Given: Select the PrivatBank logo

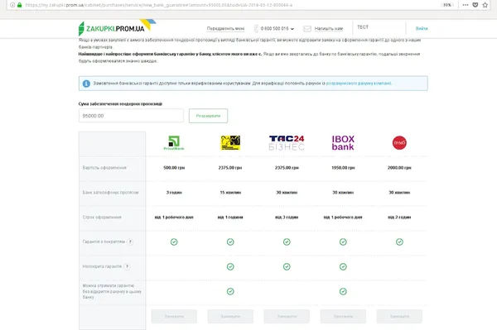Looking at the screenshot, I should pos(174,143).
